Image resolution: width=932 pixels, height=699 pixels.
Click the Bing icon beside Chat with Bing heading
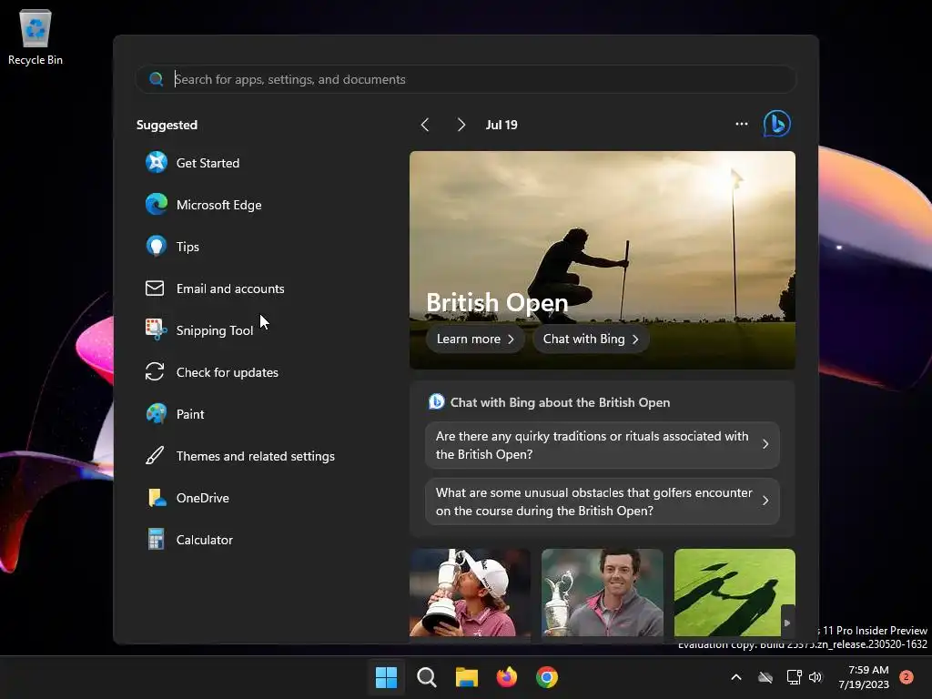(x=437, y=401)
